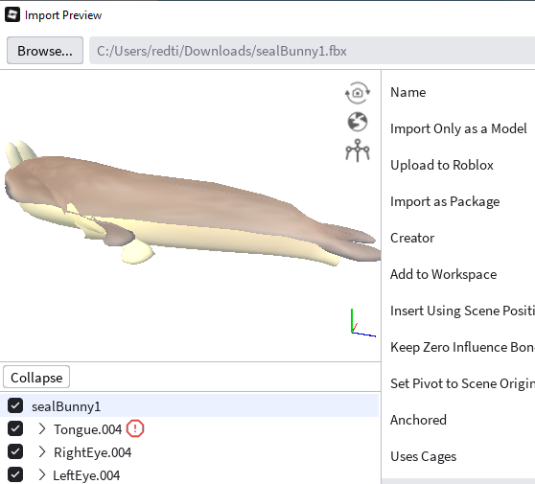Screen dimensions: 535x484
Task: Click the Anchored property label
Action: tap(418, 420)
